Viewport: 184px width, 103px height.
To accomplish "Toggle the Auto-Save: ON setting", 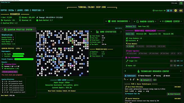I will (159, 11).
